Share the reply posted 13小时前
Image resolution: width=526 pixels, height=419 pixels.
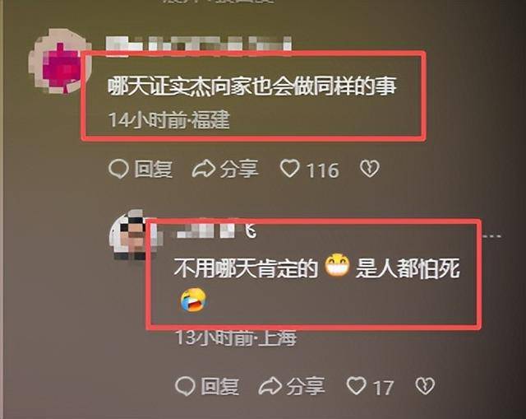292,386
